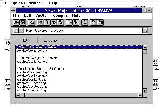This screenshot has width=159, height=108.
Task: Click the pencil-on-page edit icon
Action: coord(32,22)
